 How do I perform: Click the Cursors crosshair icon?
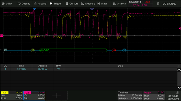pyautogui.click(x=67, y=4)
